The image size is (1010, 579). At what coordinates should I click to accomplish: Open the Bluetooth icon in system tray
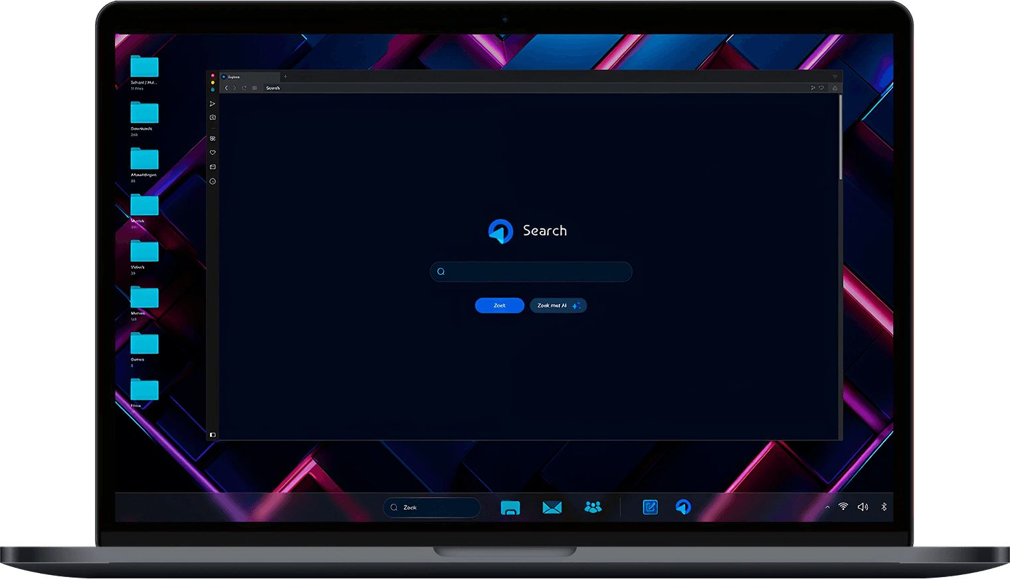[x=884, y=507]
